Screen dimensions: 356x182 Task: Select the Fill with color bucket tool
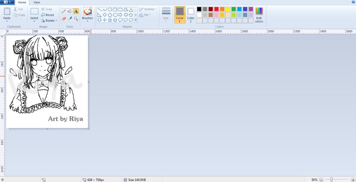click(70, 11)
